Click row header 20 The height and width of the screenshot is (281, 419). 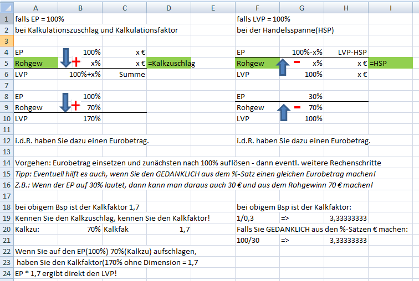coord(6,229)
